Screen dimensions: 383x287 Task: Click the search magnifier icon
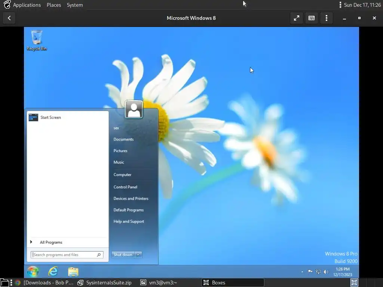(99, 255)
